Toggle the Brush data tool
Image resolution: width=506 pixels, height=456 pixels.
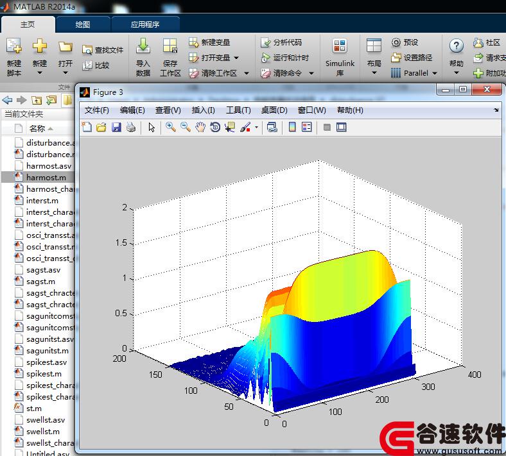(245, 127)
